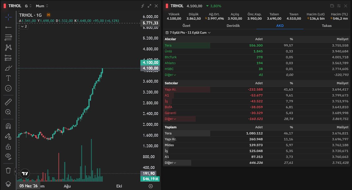Image resolution: width=352 pixels, height=190 pixels.
Task: Select the Yapı Kr. seller row
Action: click(x=257, y=89)
